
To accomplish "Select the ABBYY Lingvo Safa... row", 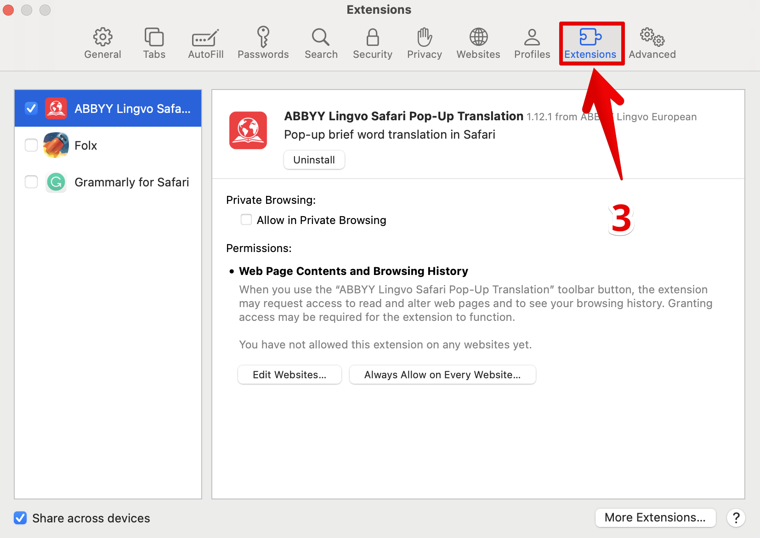I will (x=108, y=108).
